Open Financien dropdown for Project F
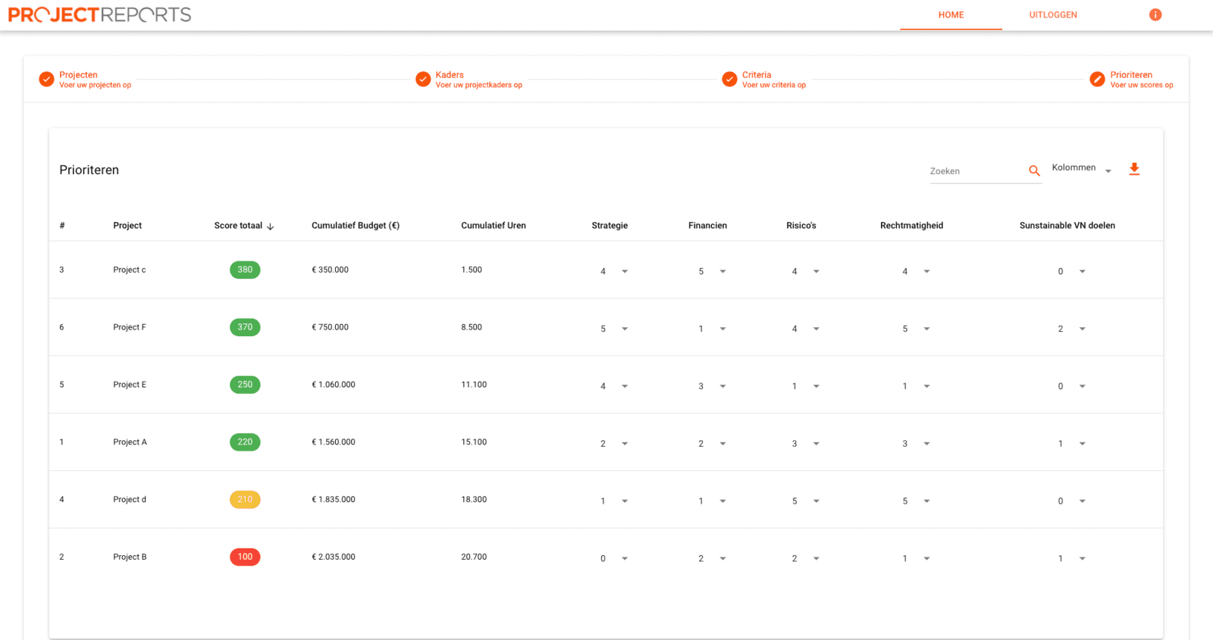The height and width of the screenshot is (640, 1213). pos(712,329)
